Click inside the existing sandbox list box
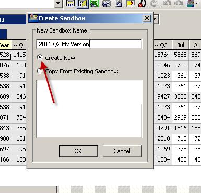The image size is (201, 193). (x=89, y=109)
